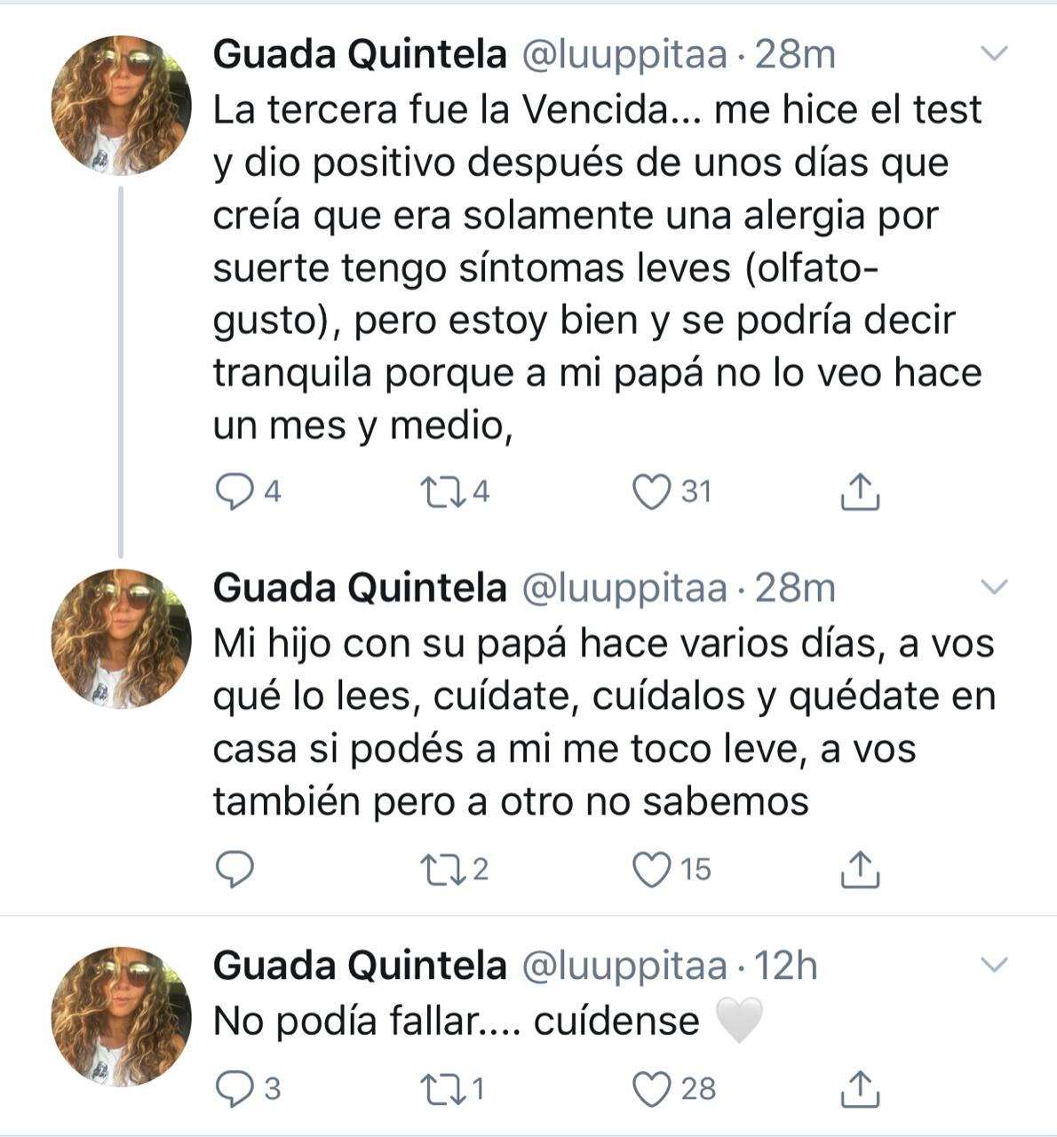Share the first tweet about the positive test
This screenshot has width=1057, height=1137.
pyautogui.click(x=859, y=492)
